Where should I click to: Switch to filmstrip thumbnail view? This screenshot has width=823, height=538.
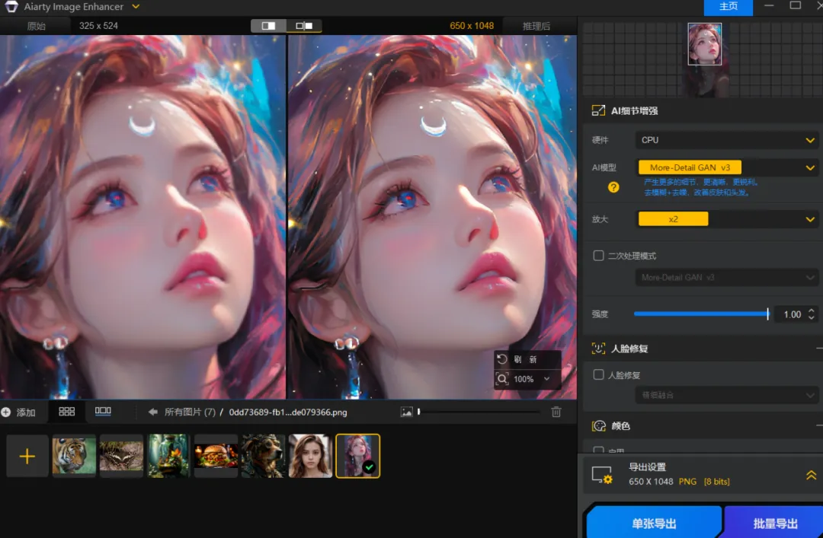click(x=103, y=412)
